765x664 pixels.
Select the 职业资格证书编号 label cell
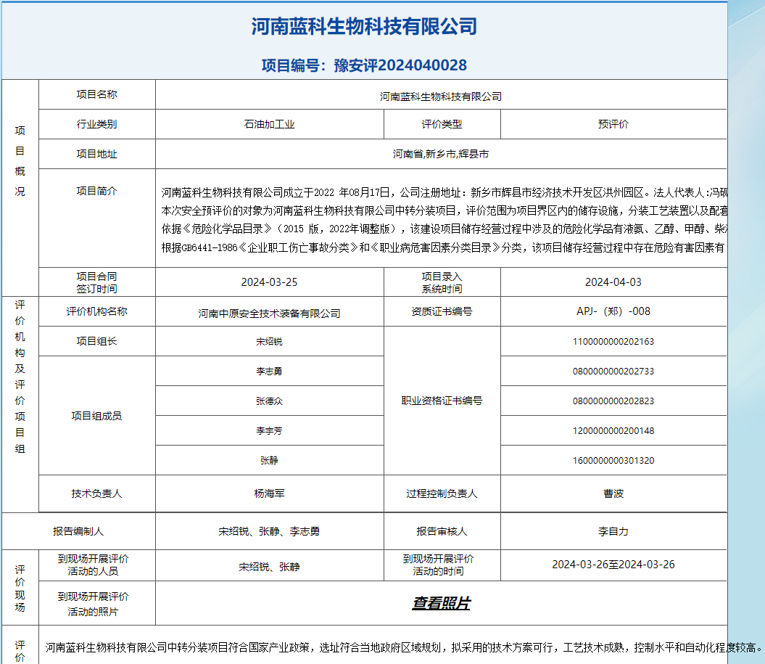[442, 401]
